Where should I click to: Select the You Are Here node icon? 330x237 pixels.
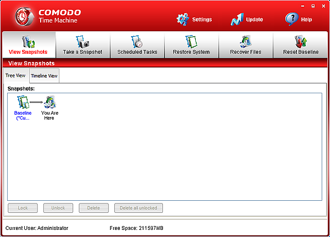(x=51, y=101)
